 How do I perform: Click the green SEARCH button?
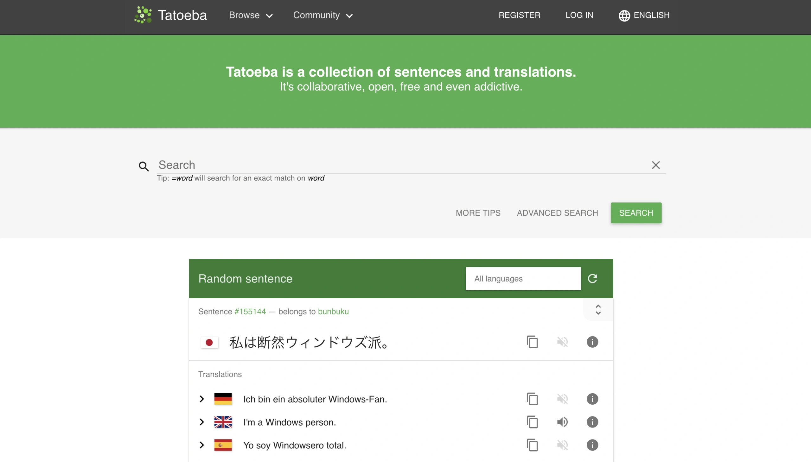pos(636,212)
